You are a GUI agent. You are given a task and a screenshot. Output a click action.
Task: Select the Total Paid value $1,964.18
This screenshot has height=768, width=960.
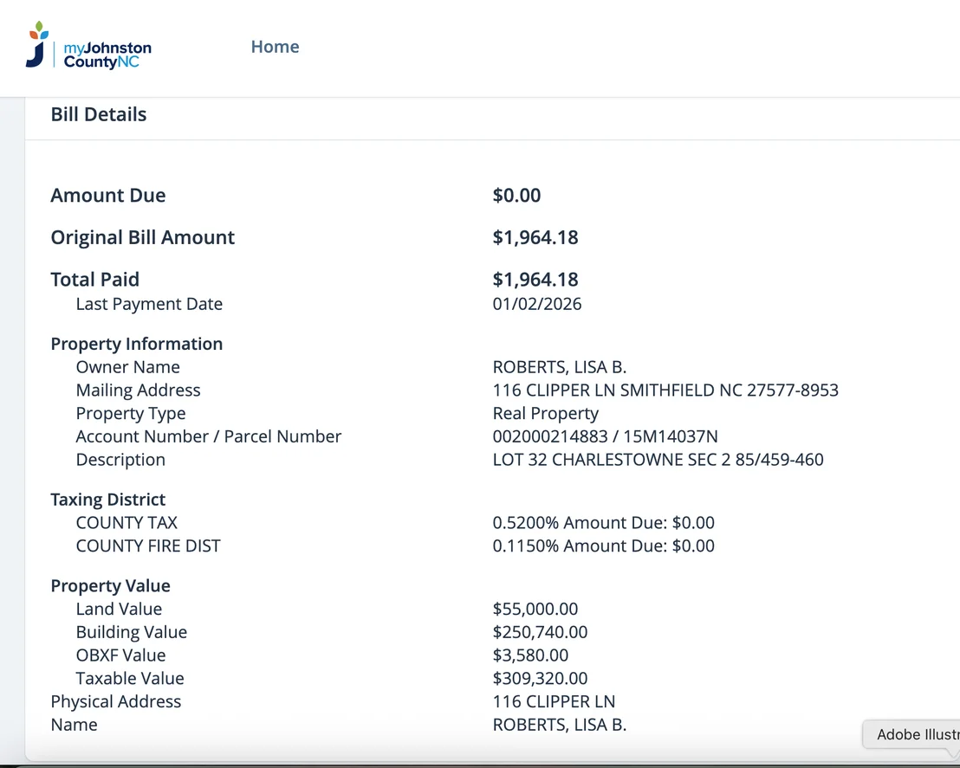coord(535,280)
